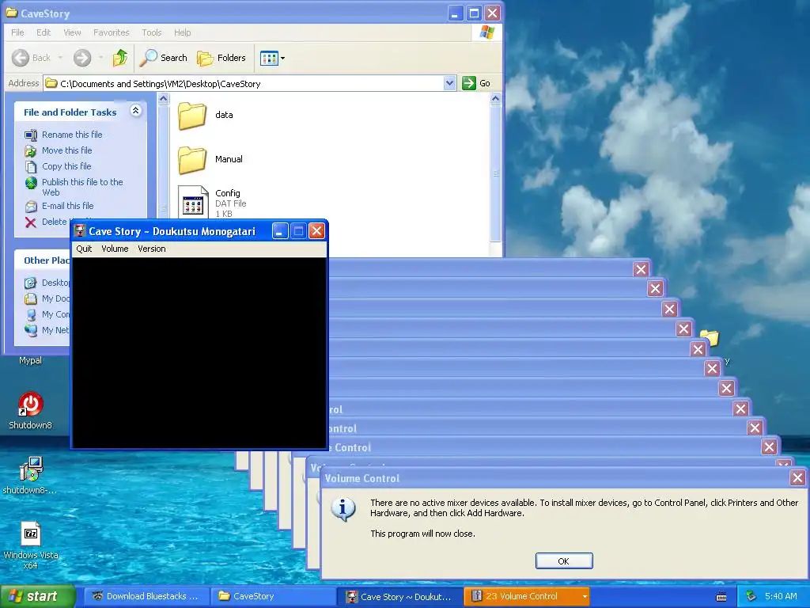Click the info icon in Volume Control dialog
Viewport: 810px width, 608px height.
(x=343, y=509)
